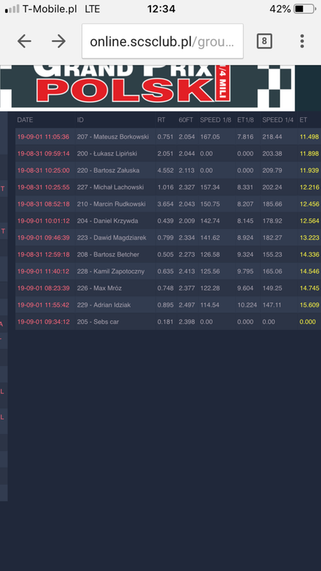
Task: Select row 223 - Dawid Magdziarek
Action: point(168,238)
